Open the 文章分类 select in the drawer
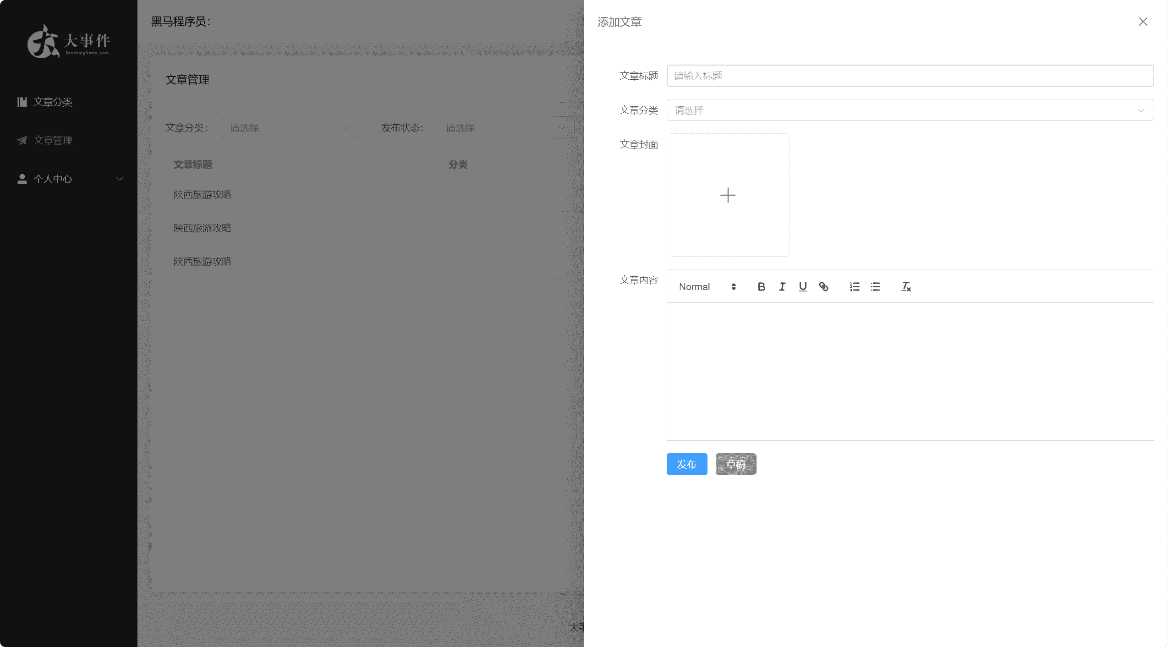 click(x=910, y=110)
